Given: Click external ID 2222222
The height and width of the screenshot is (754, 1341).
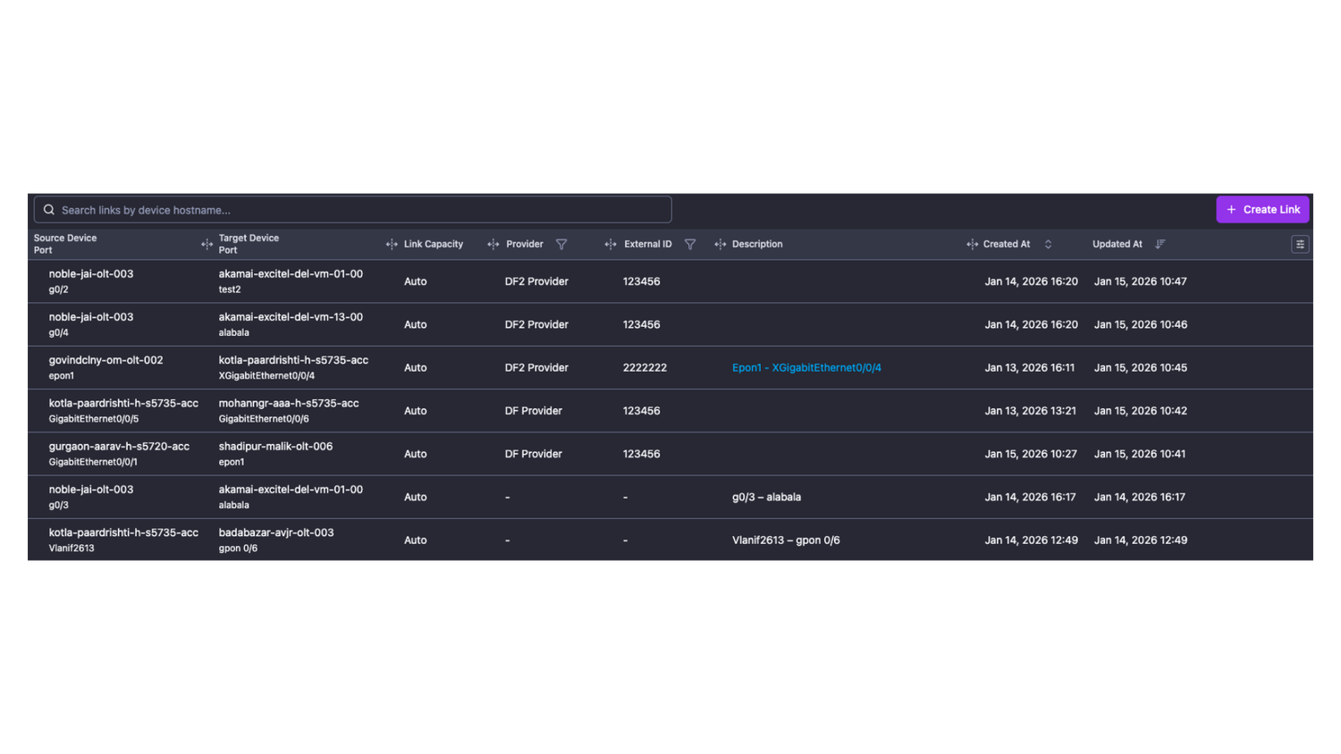Looking at the screenshot, I should (x=645, y=367).
